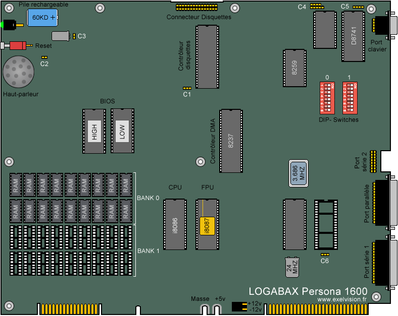Viewport: 398px width, 316px height.
Task: Select the blue 60KD rechargeable battery
Action: [43, 17]
